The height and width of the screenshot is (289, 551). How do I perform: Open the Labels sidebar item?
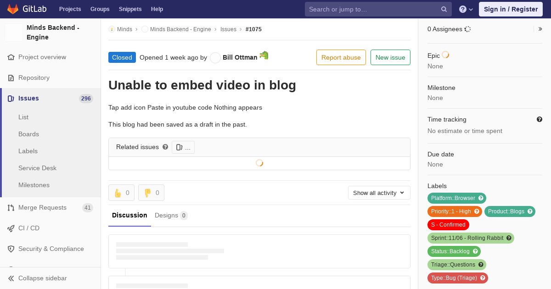click(28, 151)
